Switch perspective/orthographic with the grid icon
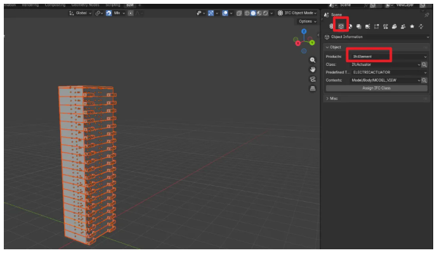 (x=313, y=89)
